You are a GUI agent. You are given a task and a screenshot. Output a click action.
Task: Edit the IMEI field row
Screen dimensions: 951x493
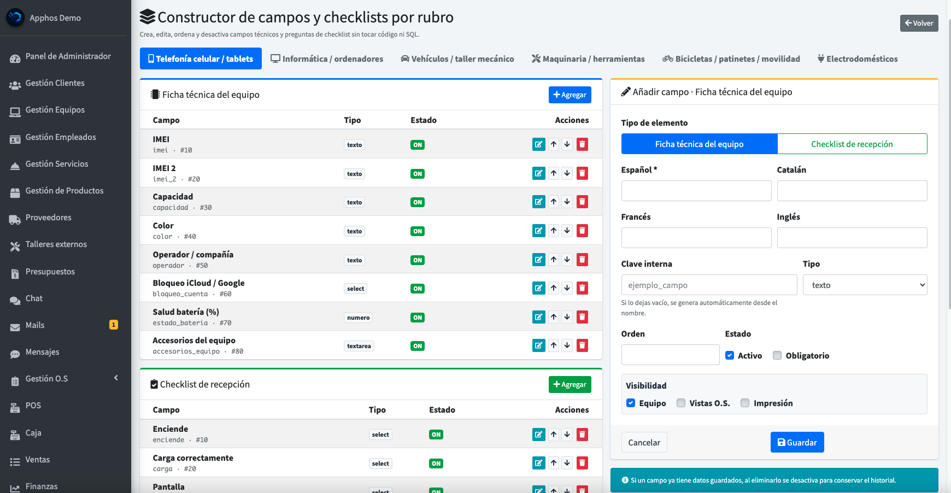point(538,144)
